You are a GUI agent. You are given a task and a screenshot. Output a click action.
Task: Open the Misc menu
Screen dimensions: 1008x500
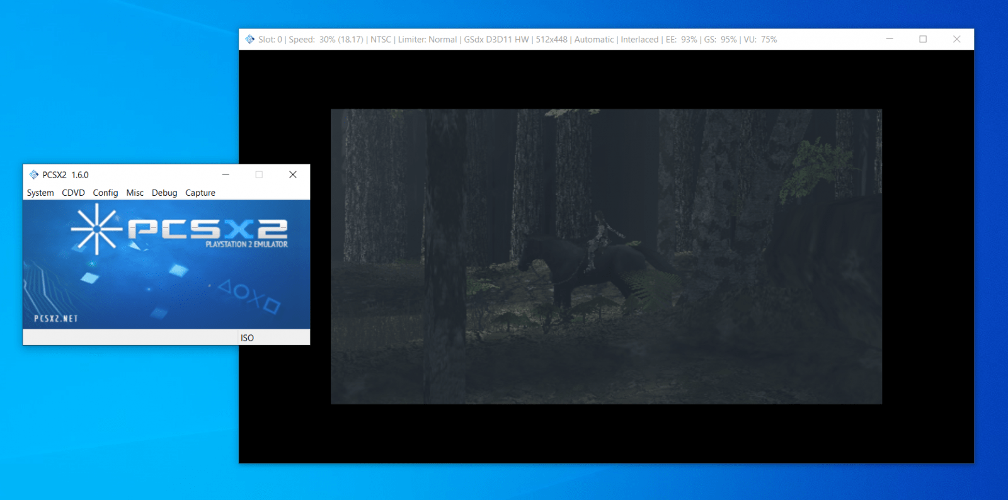click(x=135, y=193)
